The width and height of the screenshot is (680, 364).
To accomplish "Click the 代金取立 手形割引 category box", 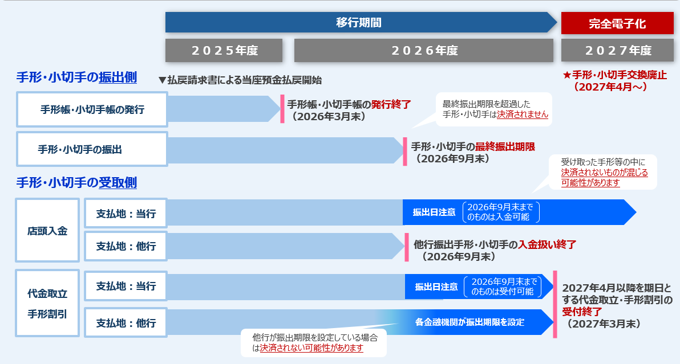I will tap(47, 304).
